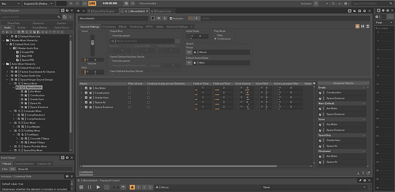This screenshot has width=395, height=192.
Task: Click the Fade-in Time slider of Space Air row
Action: 202,102
